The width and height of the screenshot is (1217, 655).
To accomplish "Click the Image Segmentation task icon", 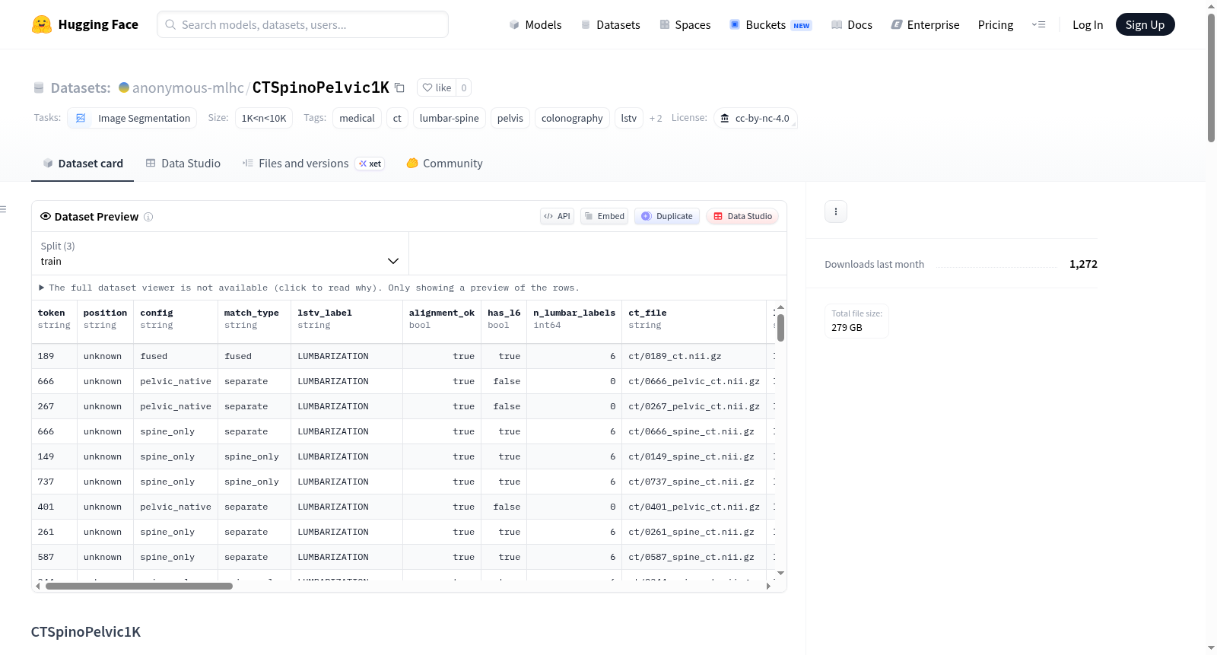I will pyautogui.click(x=81, y=118).
